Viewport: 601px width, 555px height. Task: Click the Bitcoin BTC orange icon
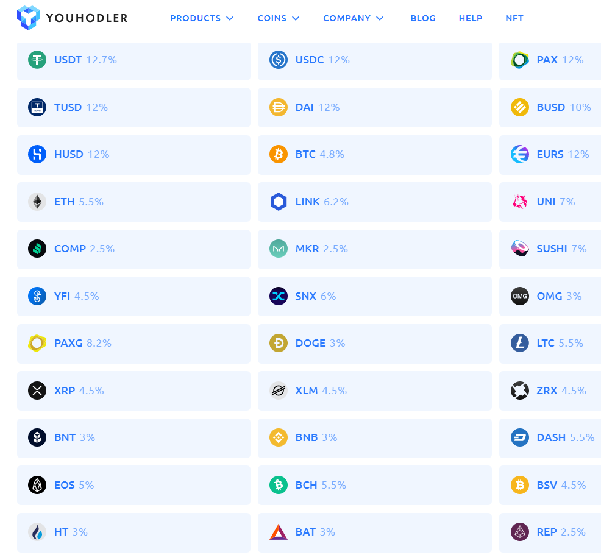pyautogui.click(x=279, y=154)
